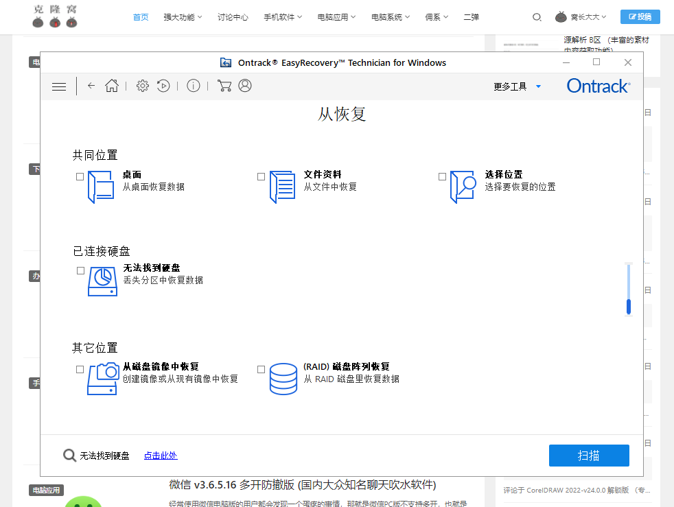Enable the (RAID) 磁盘阵列恢复 checkbox
This screenshot has height=507, width=674.
click(x=261, y=370)
